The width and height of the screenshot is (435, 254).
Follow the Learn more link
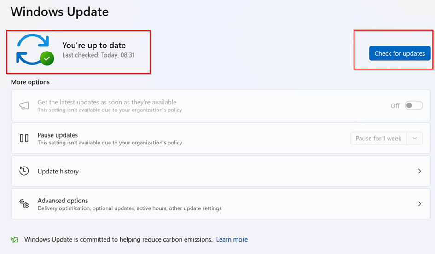click(232, 240)
